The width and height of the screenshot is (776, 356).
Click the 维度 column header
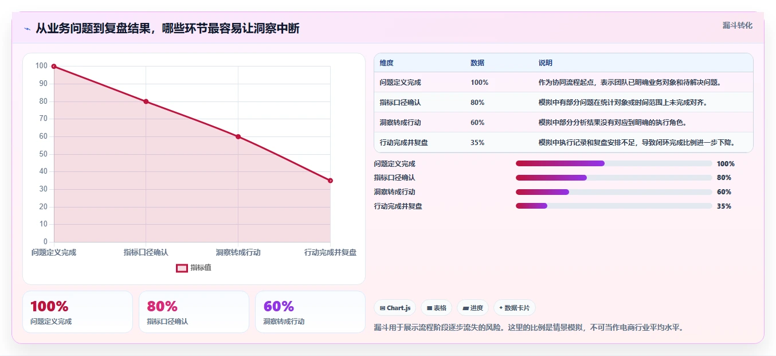coord(386,63)
